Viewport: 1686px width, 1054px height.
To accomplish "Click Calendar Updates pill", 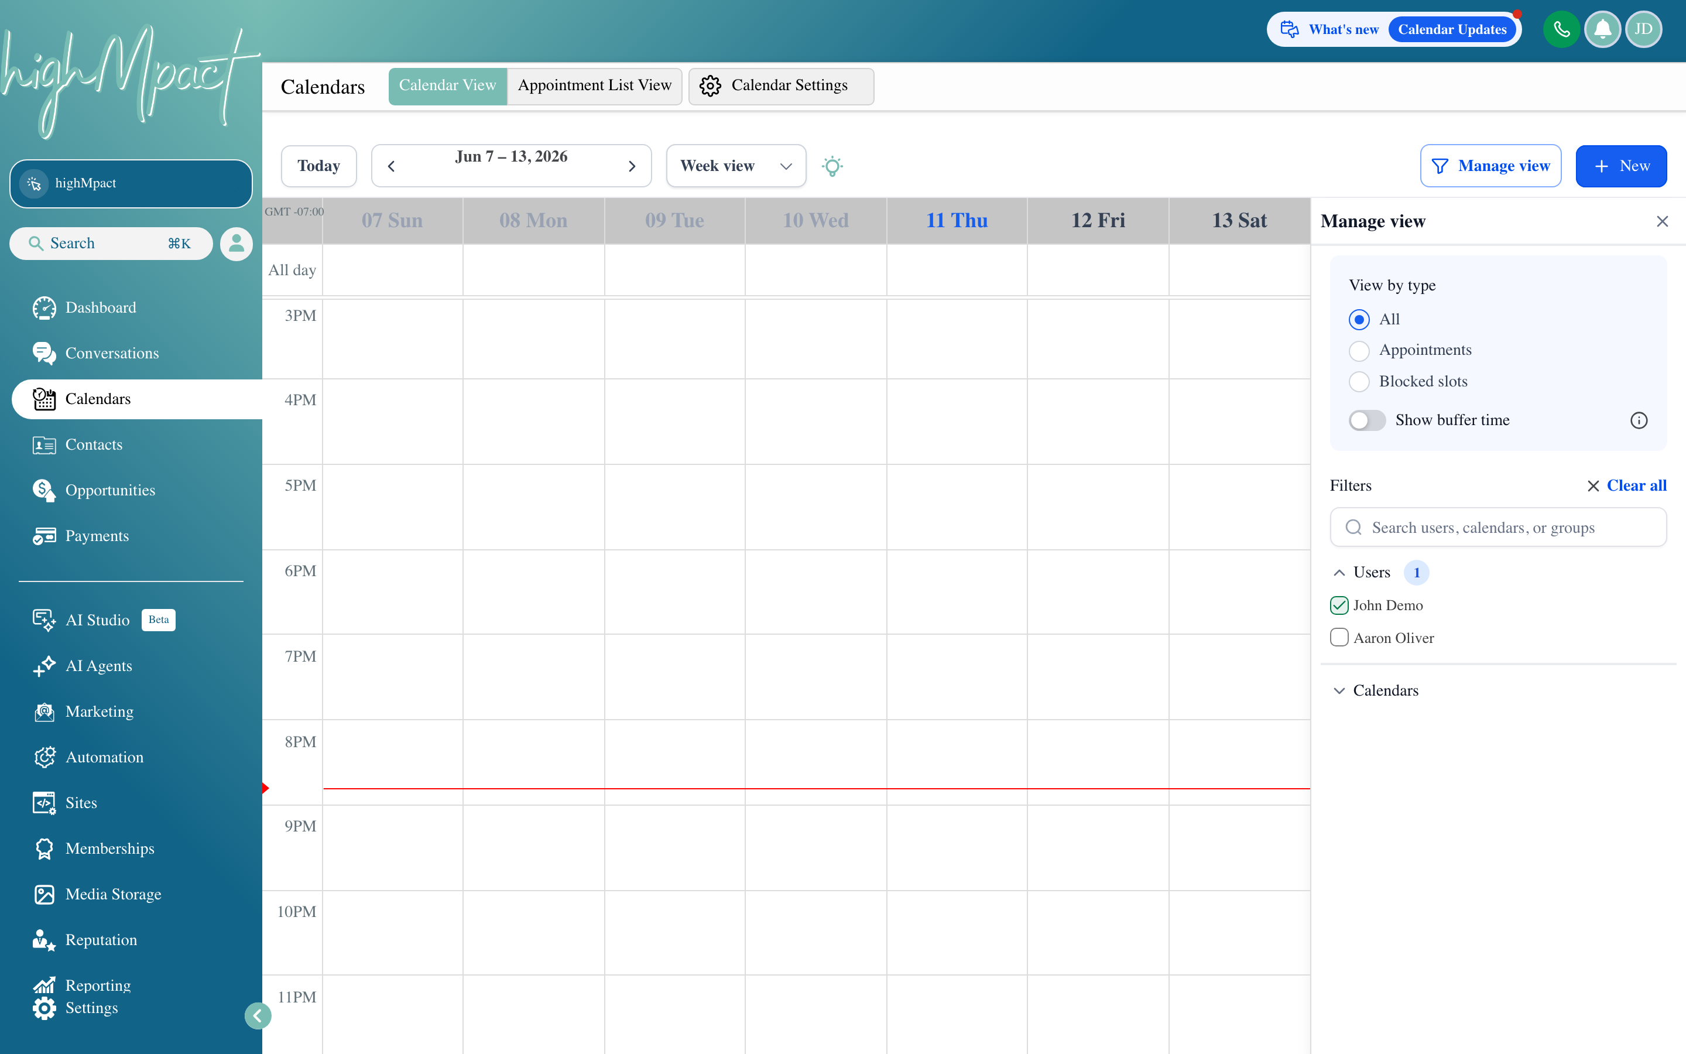I will click(1452, 29).
